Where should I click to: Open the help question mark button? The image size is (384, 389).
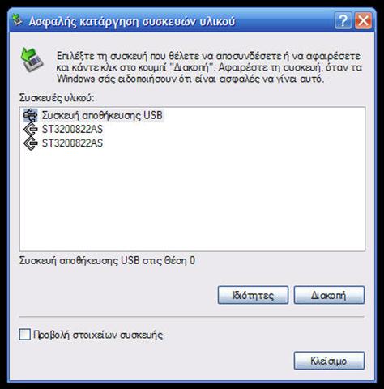pos(343,20)
